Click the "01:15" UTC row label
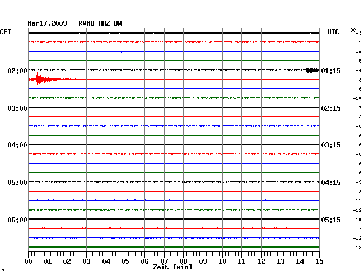This screenshot has height=276, width=364. [331, 70]
